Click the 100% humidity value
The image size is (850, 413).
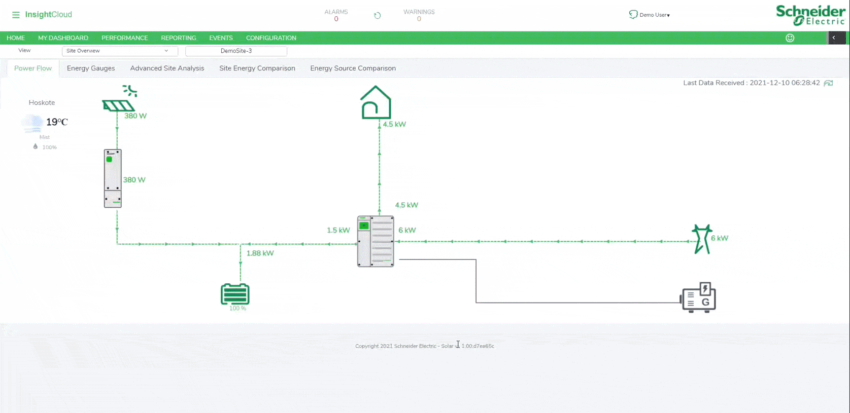click(x=49, y=147)
